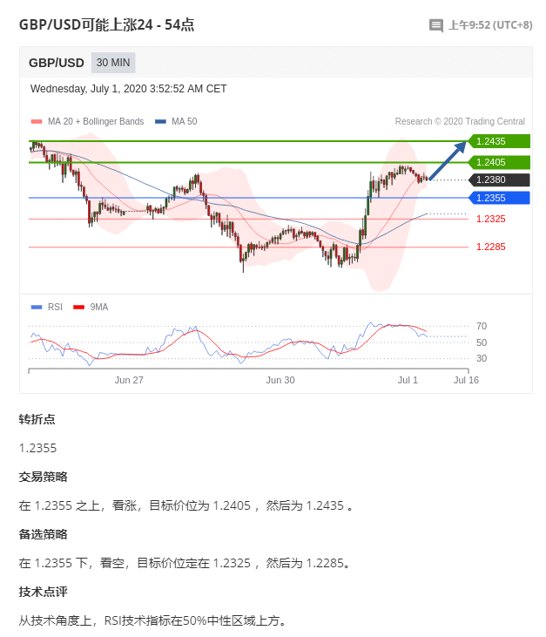Click the Research © 2020 Trading Central credit
The height and width of the screenshot is (637, 546).
tap(460, 121)
